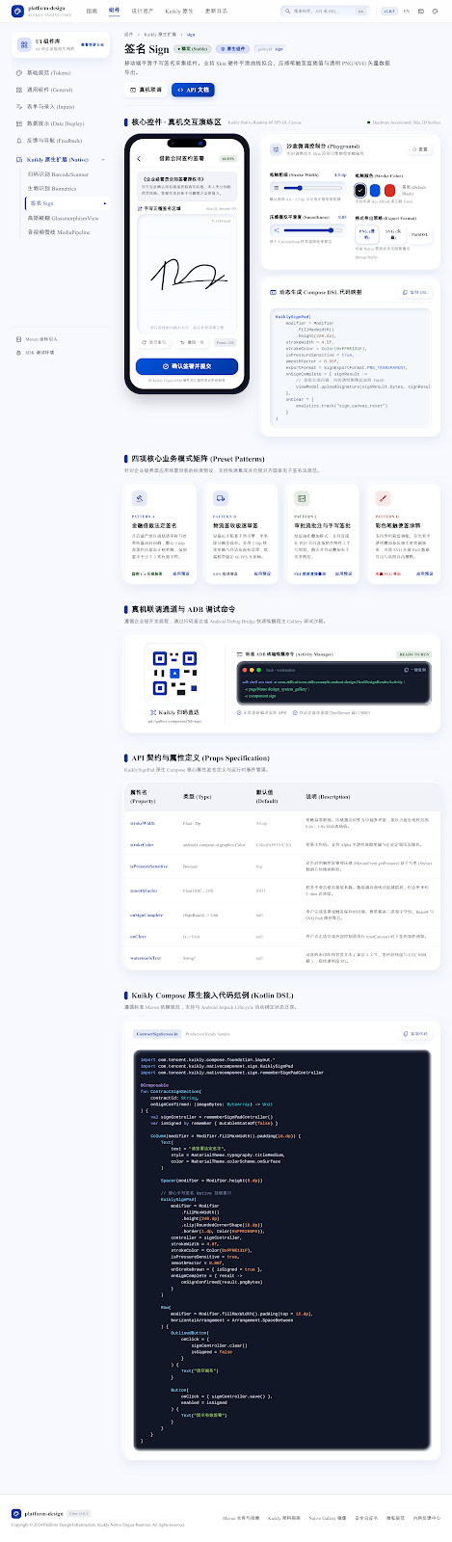Toggle the theme icon in the header
452x1542 pixels.
(x=436, y=11)
